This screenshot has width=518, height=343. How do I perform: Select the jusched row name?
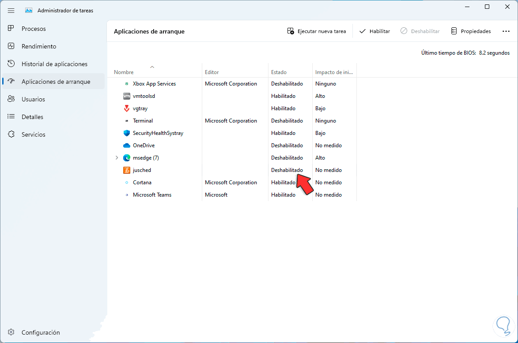click(x=142, y=170)
